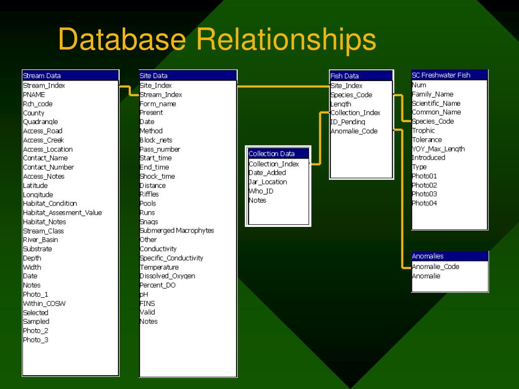This screenshot has width=519, height=389.
Task: Select the Site Data table title bar
Action: tap(188, 75)
